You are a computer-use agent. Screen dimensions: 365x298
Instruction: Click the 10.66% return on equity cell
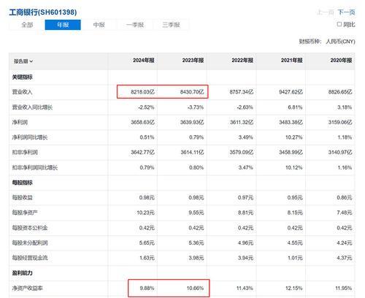tap(195, 289)
